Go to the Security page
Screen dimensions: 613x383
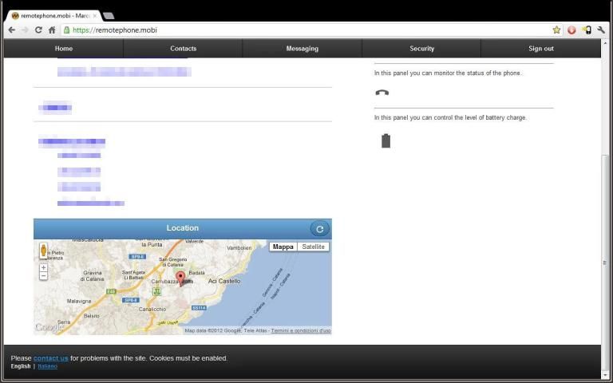[x=421, y=49]
